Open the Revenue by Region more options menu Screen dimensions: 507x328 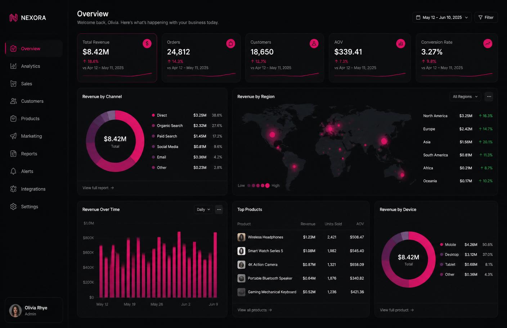point(489,96)
